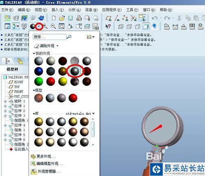This screenshot has width=205, height=176.
Task: Click the Datum point display icon
Action: (x=125, y=18)
